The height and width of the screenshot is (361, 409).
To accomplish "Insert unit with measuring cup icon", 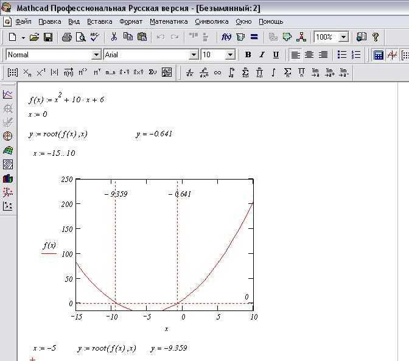I will click(x=240, y=37).
